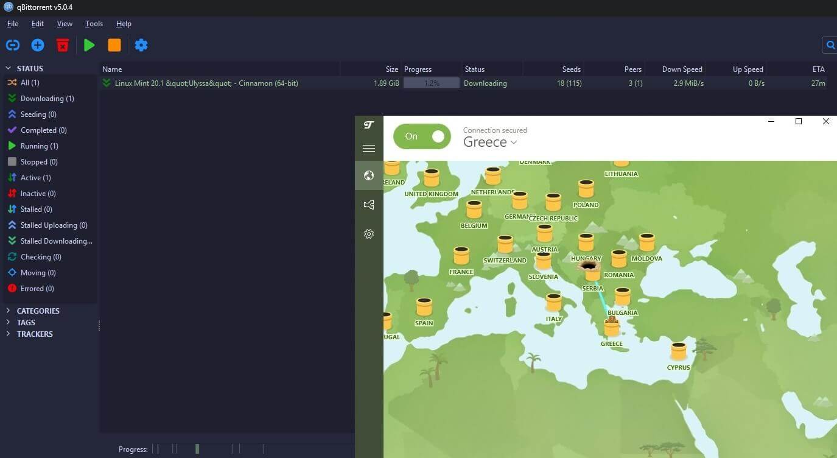Open the Help menu
The width and height of the screenshot is (837, 458).
(124, 24)
